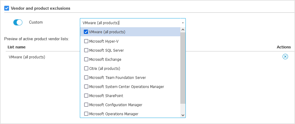295x124 pixels.
Task: Check the Citrix (all products) option
Action: [x=86, y=68]
